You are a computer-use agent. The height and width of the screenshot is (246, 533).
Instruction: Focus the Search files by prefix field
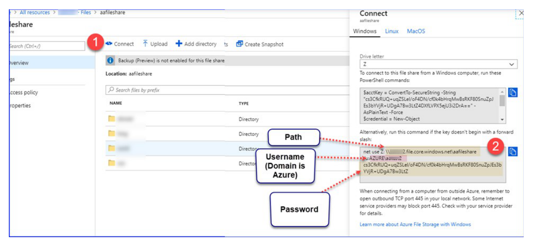[x=227, y=90]
